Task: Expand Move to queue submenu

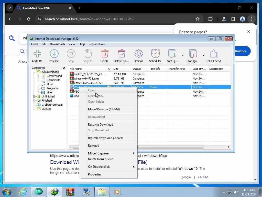Action: click(x=108, y=153)
